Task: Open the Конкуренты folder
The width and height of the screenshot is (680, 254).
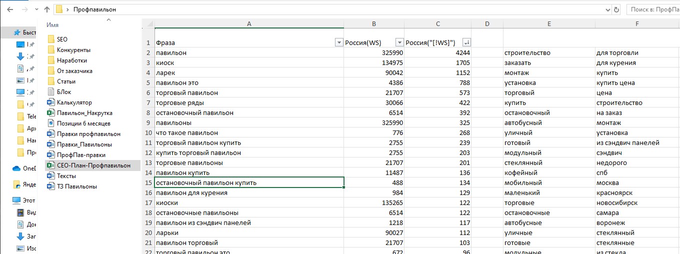Action: (x=73, y=50)
